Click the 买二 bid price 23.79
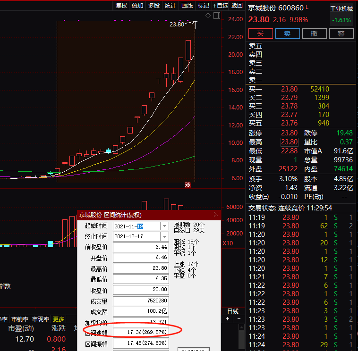This screenshot has width=358, height=351. coord(289,98)
